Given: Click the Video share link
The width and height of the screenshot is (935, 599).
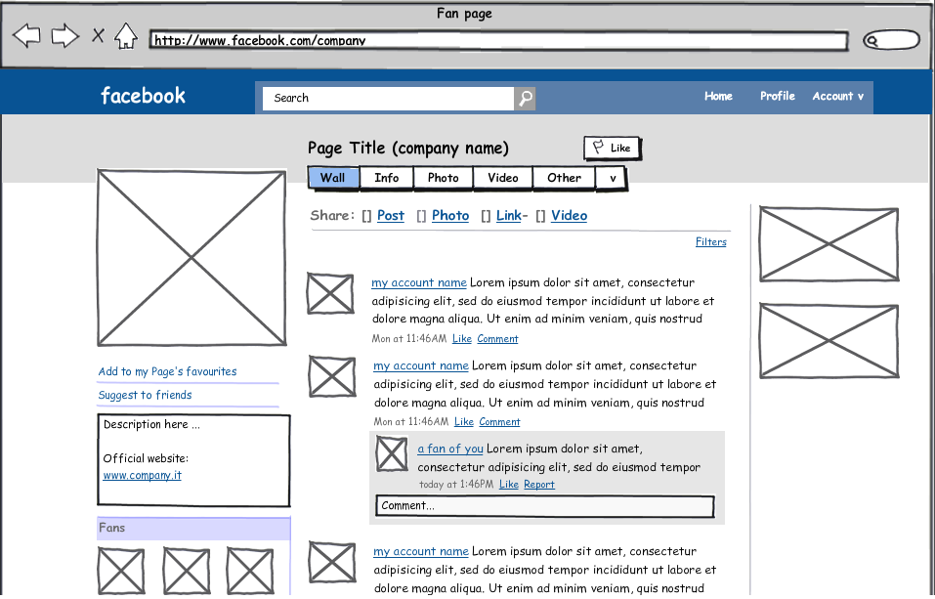Looking at the screenshot, I should tap(569, 215).
